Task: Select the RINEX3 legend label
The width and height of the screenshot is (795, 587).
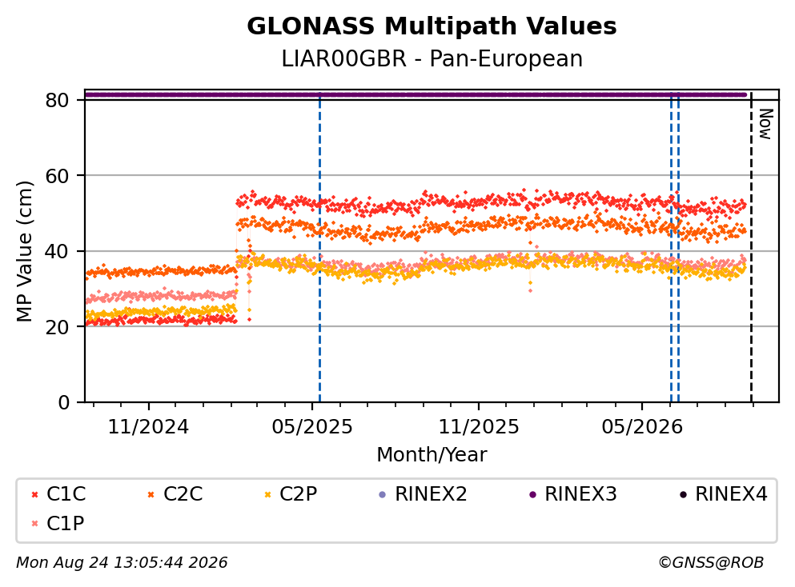Action: point(580,494)
